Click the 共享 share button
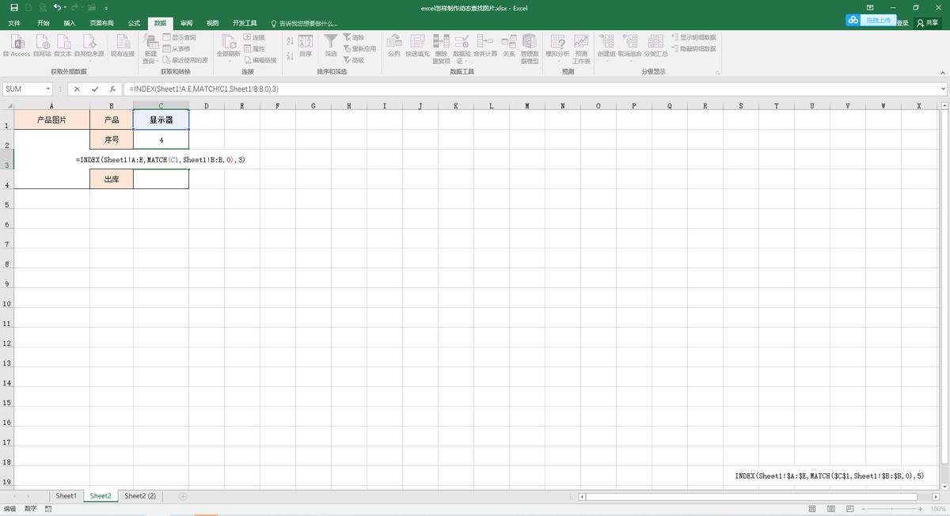950x516 pixels. point(927,24)
